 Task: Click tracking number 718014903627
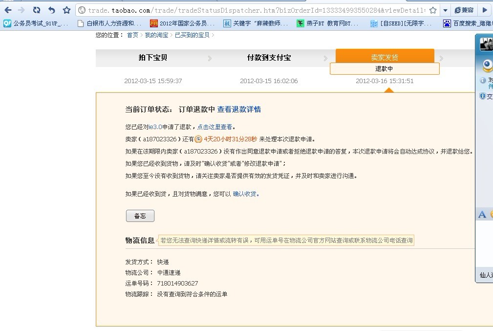point(178,283)
